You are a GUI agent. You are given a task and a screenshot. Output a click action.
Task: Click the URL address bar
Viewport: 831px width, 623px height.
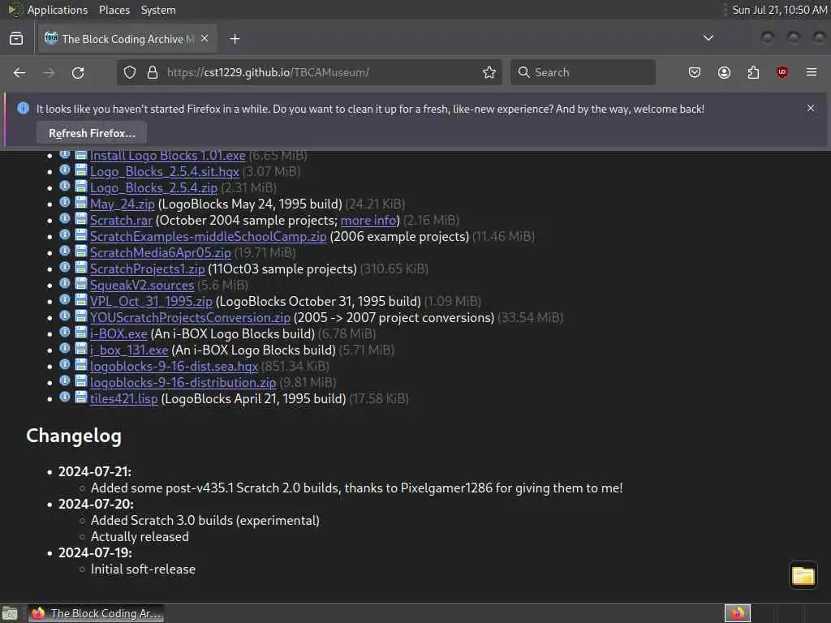(309, 72)
